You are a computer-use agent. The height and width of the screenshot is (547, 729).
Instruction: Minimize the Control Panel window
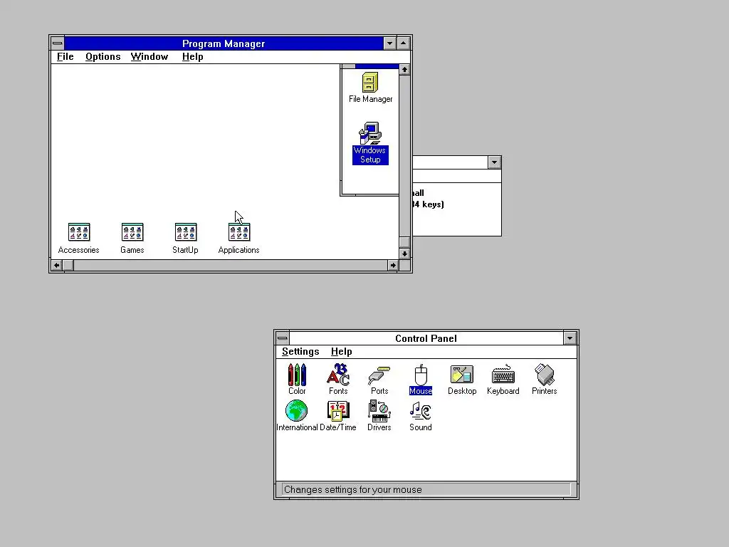click(570, 338)
